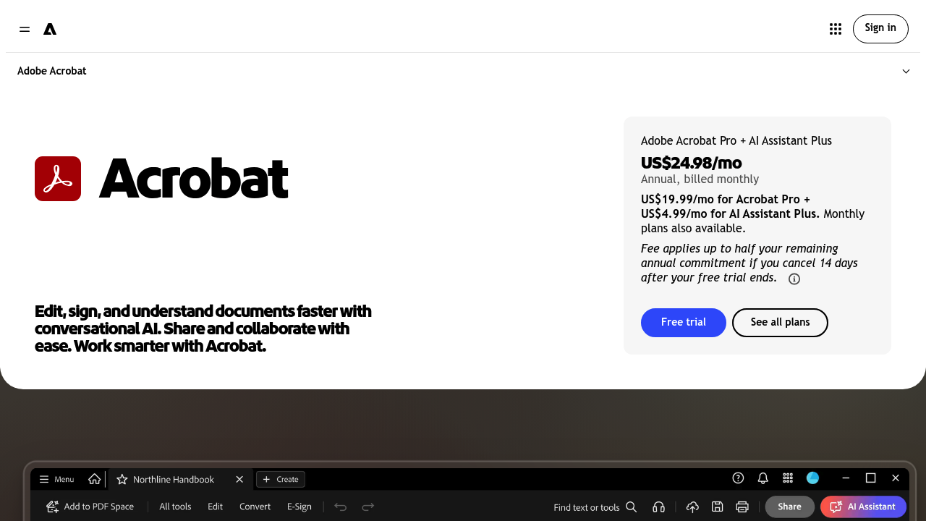Click the Sign in button

880,29
